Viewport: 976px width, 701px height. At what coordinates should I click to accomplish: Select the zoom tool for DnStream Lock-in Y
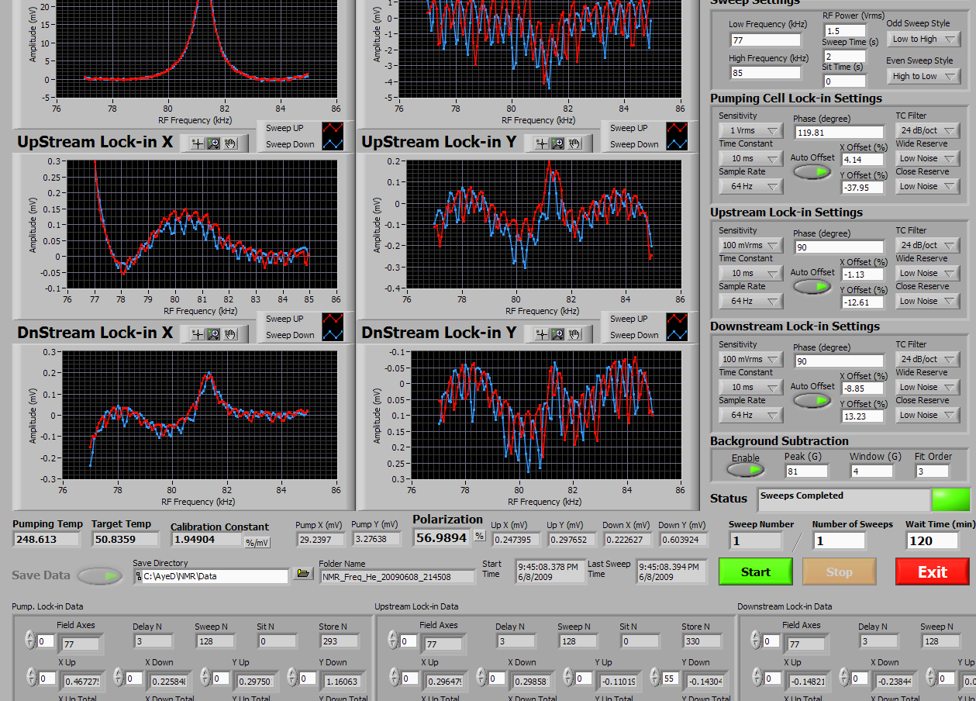click(558, 333)
